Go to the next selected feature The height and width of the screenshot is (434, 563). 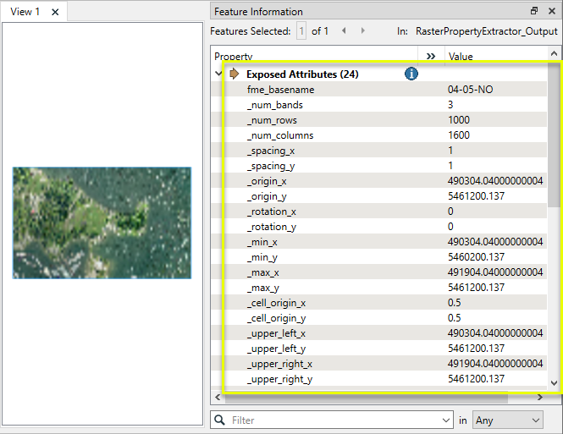click(364, 31)
